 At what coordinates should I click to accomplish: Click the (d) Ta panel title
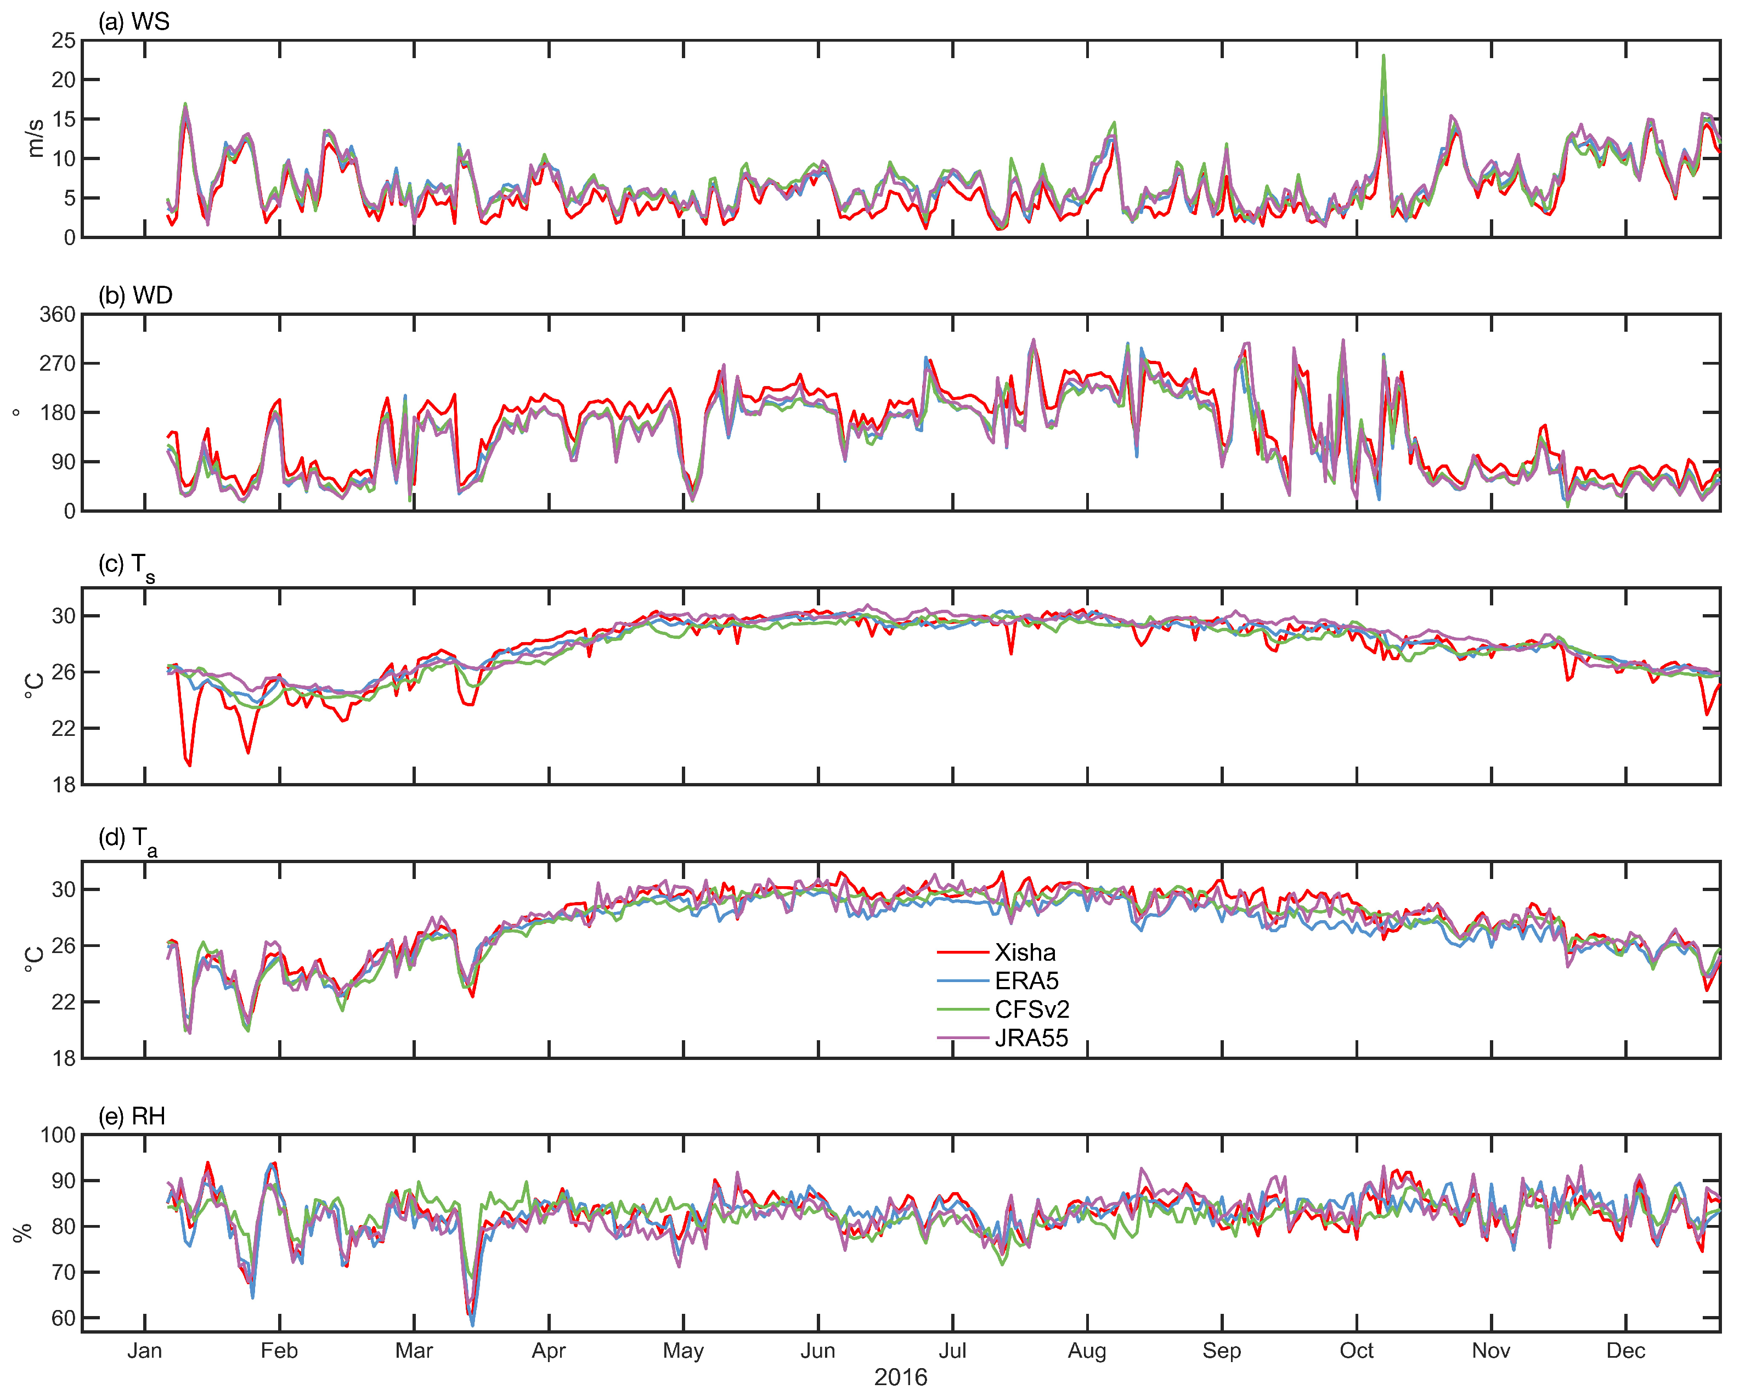click(127, 839)
